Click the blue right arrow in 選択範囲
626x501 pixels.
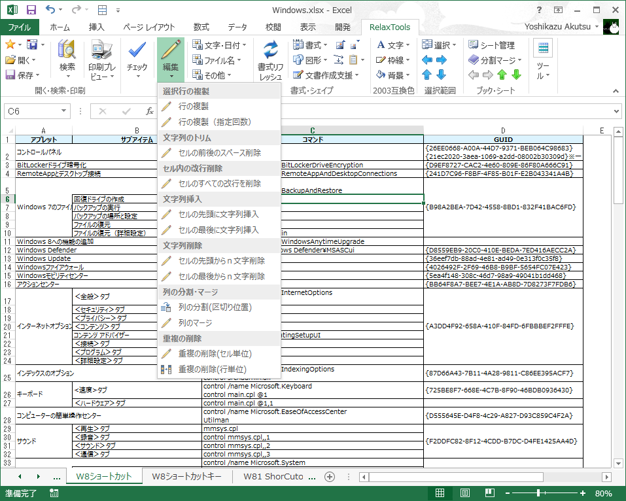(441, 60)
